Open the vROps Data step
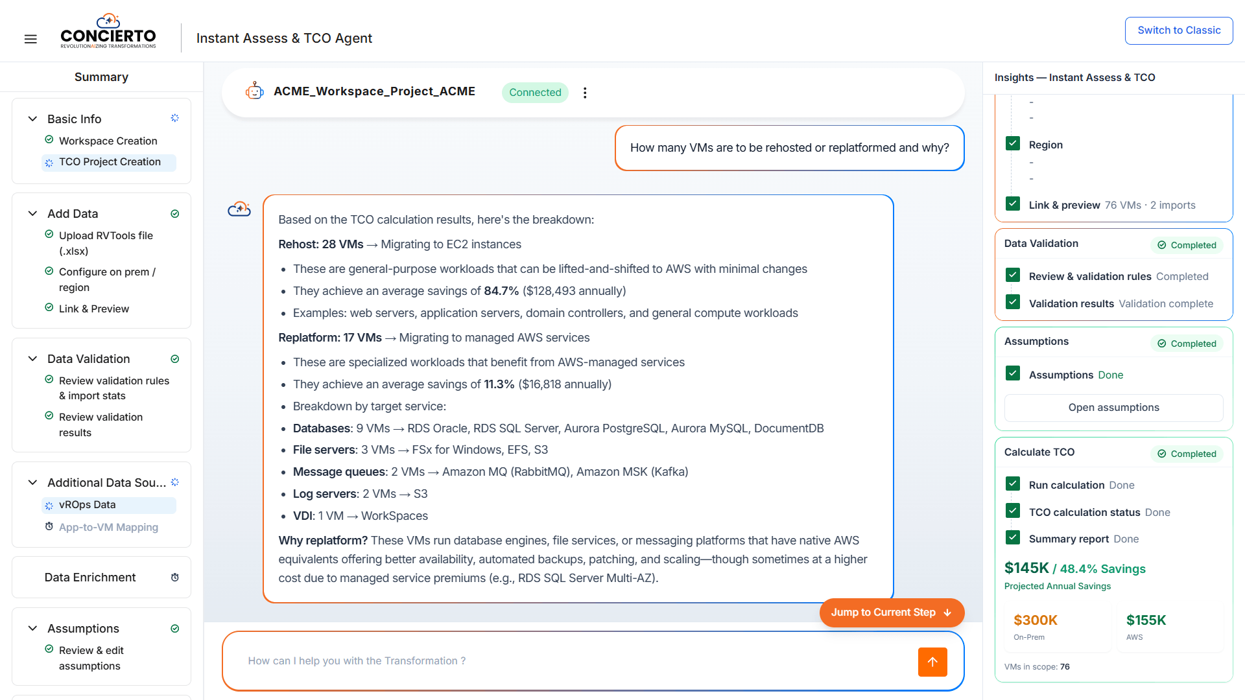Viewport: 1245px width, 700px height. tap(109, 505)
